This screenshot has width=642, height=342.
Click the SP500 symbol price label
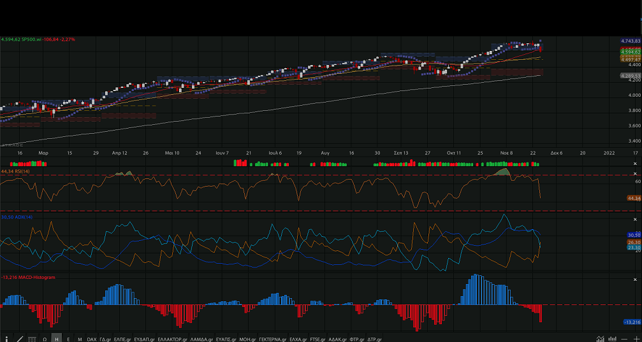tap(38, 39)
